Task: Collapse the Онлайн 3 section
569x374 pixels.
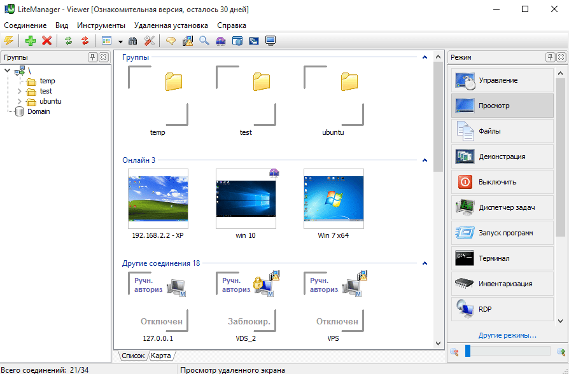Action: 425,160
